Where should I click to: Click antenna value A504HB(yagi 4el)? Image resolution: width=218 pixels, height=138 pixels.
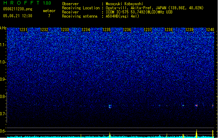coord(122,16)
